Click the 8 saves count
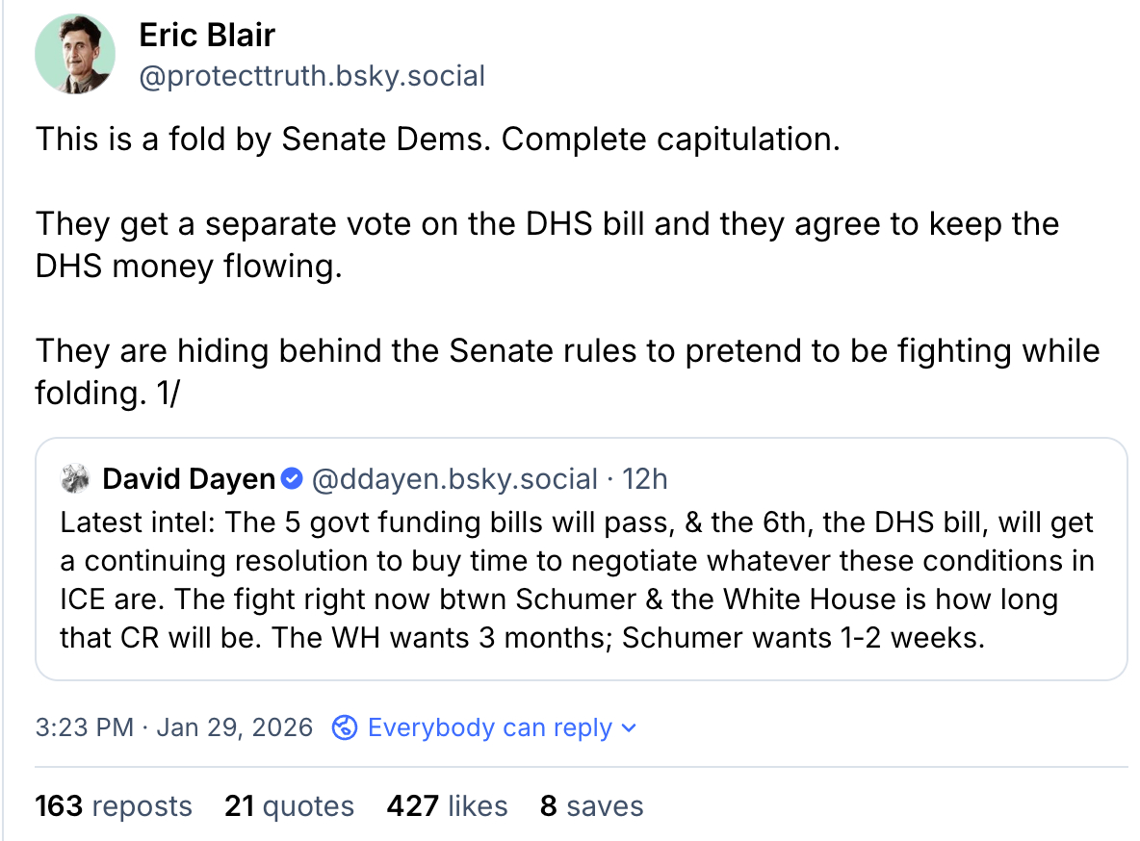Screen dimensions: 1140x841 click(591, 805)
